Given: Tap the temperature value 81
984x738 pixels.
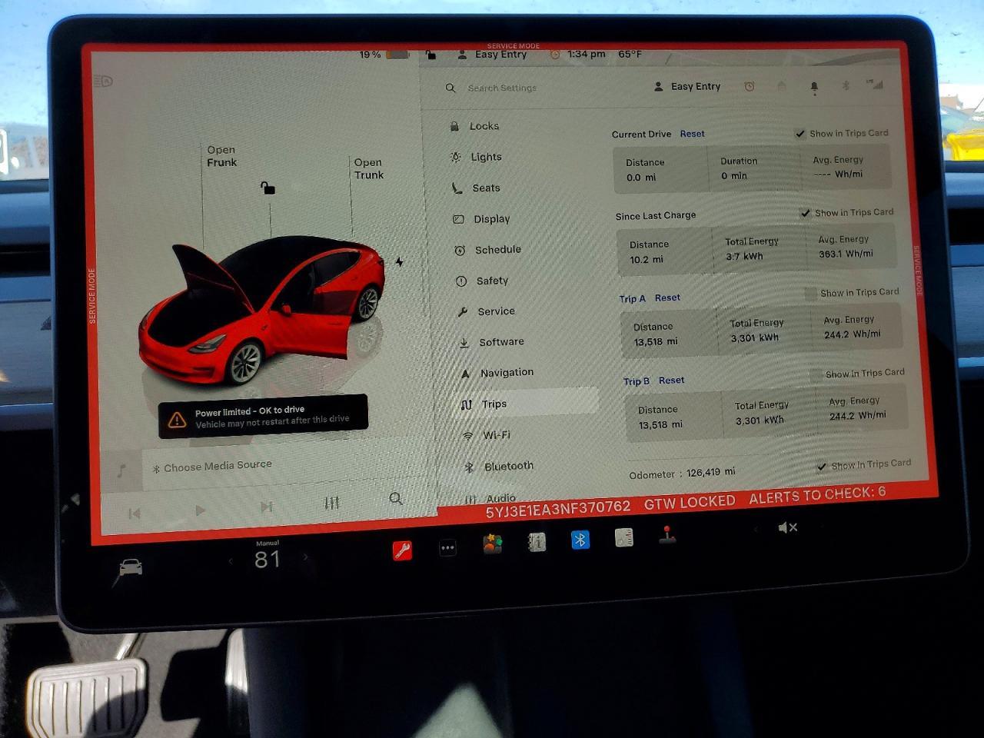Looking at the screenshot, I should pyautogui.click(x=267, y=559).
